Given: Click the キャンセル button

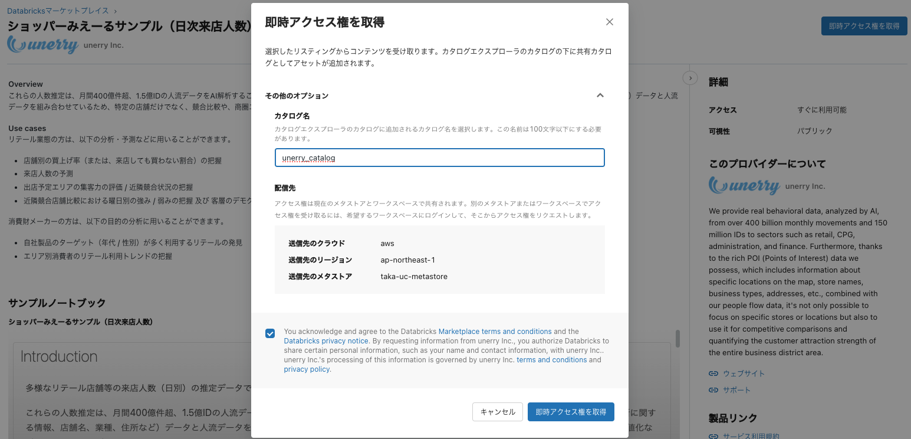Looking at the screenshot, I should click(x=498, y=412).
